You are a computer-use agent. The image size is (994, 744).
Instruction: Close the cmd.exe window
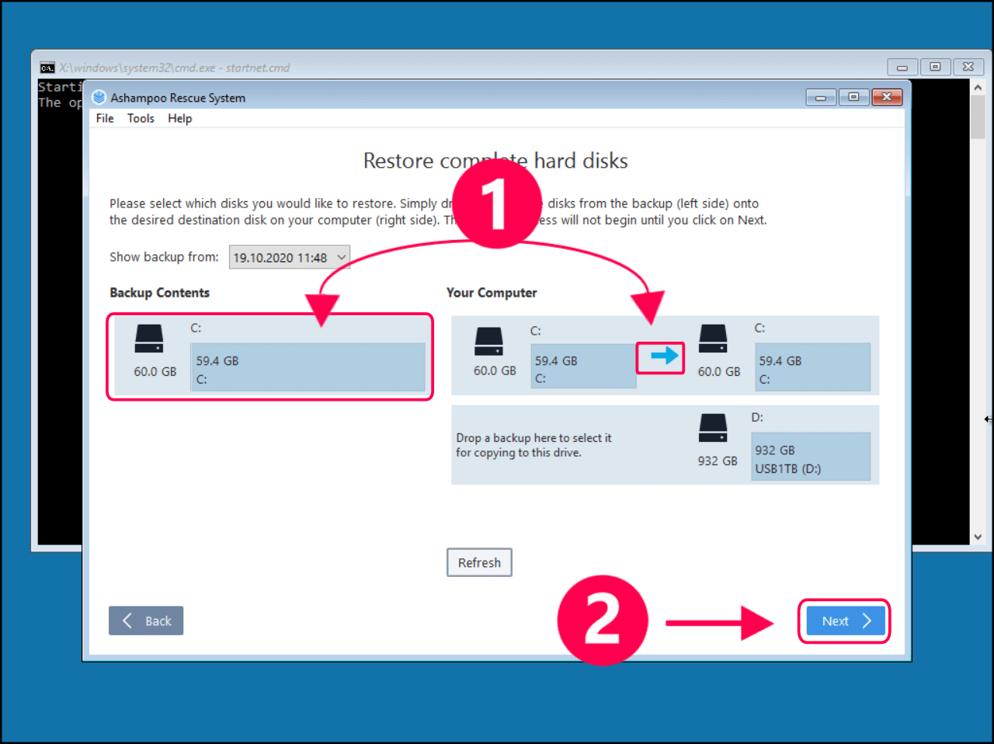968,68
